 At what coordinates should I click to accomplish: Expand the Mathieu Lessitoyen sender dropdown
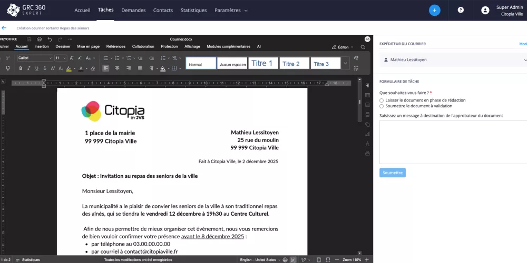point(525,60)
